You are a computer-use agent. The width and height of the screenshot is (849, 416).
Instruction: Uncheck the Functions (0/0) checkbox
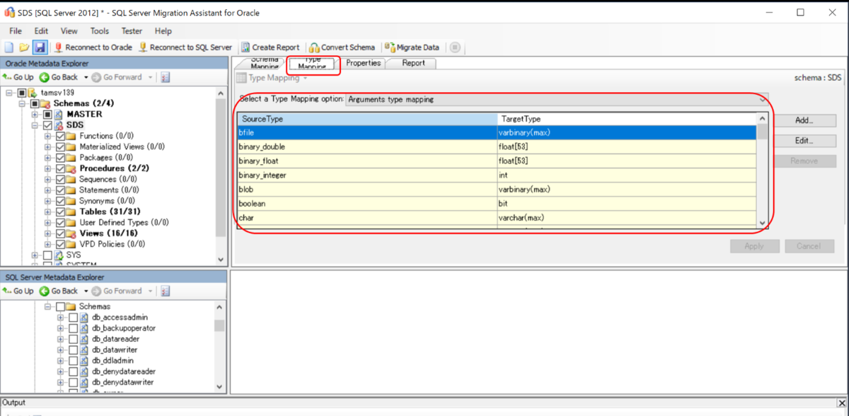coord(60,136)
